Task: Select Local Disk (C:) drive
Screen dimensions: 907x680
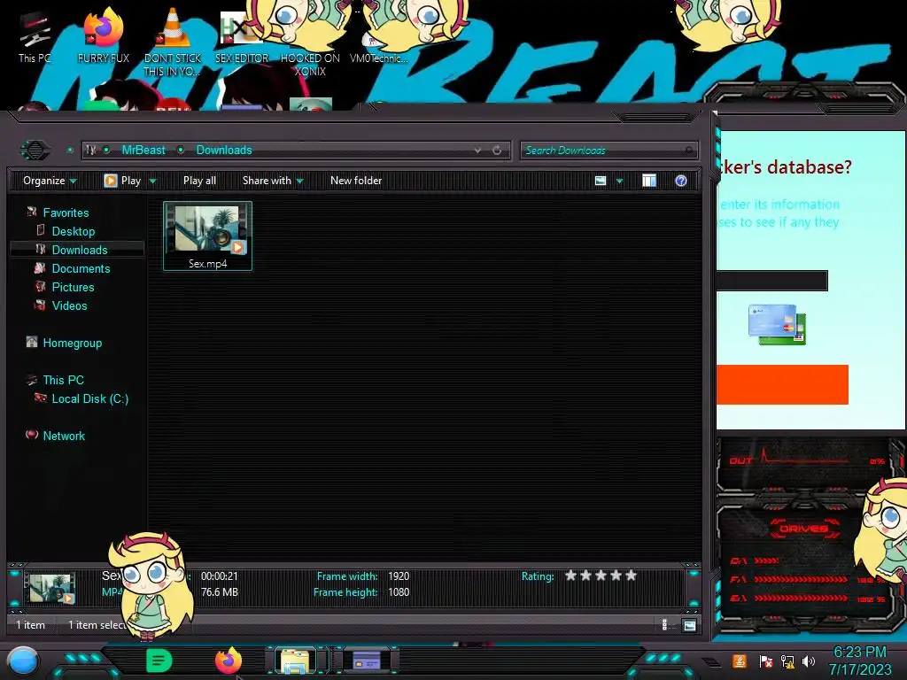Action: pyautogui.click(x=90, y=398)
